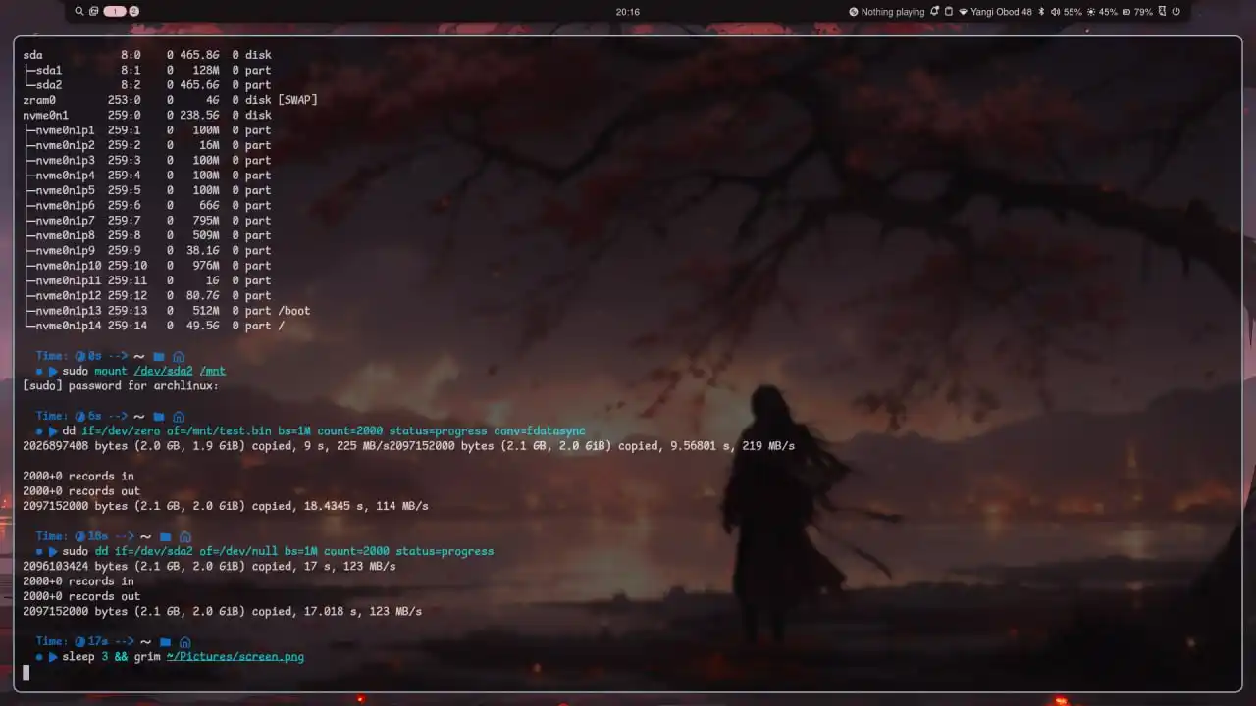
Task: Click the 79% battery value
Action: [x=1144, y=12]
